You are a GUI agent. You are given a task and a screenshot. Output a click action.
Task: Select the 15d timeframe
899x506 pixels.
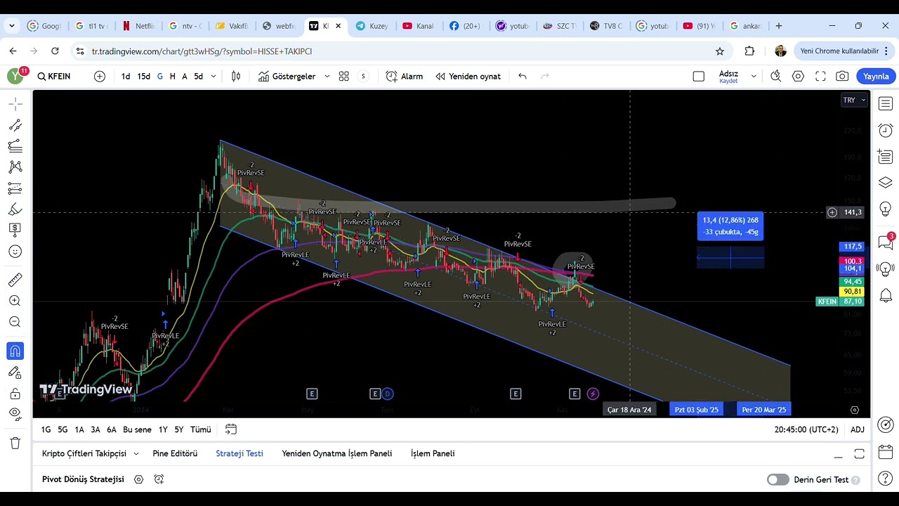tap(143, 77)
